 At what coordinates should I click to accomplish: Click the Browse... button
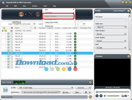coord(67,92)
